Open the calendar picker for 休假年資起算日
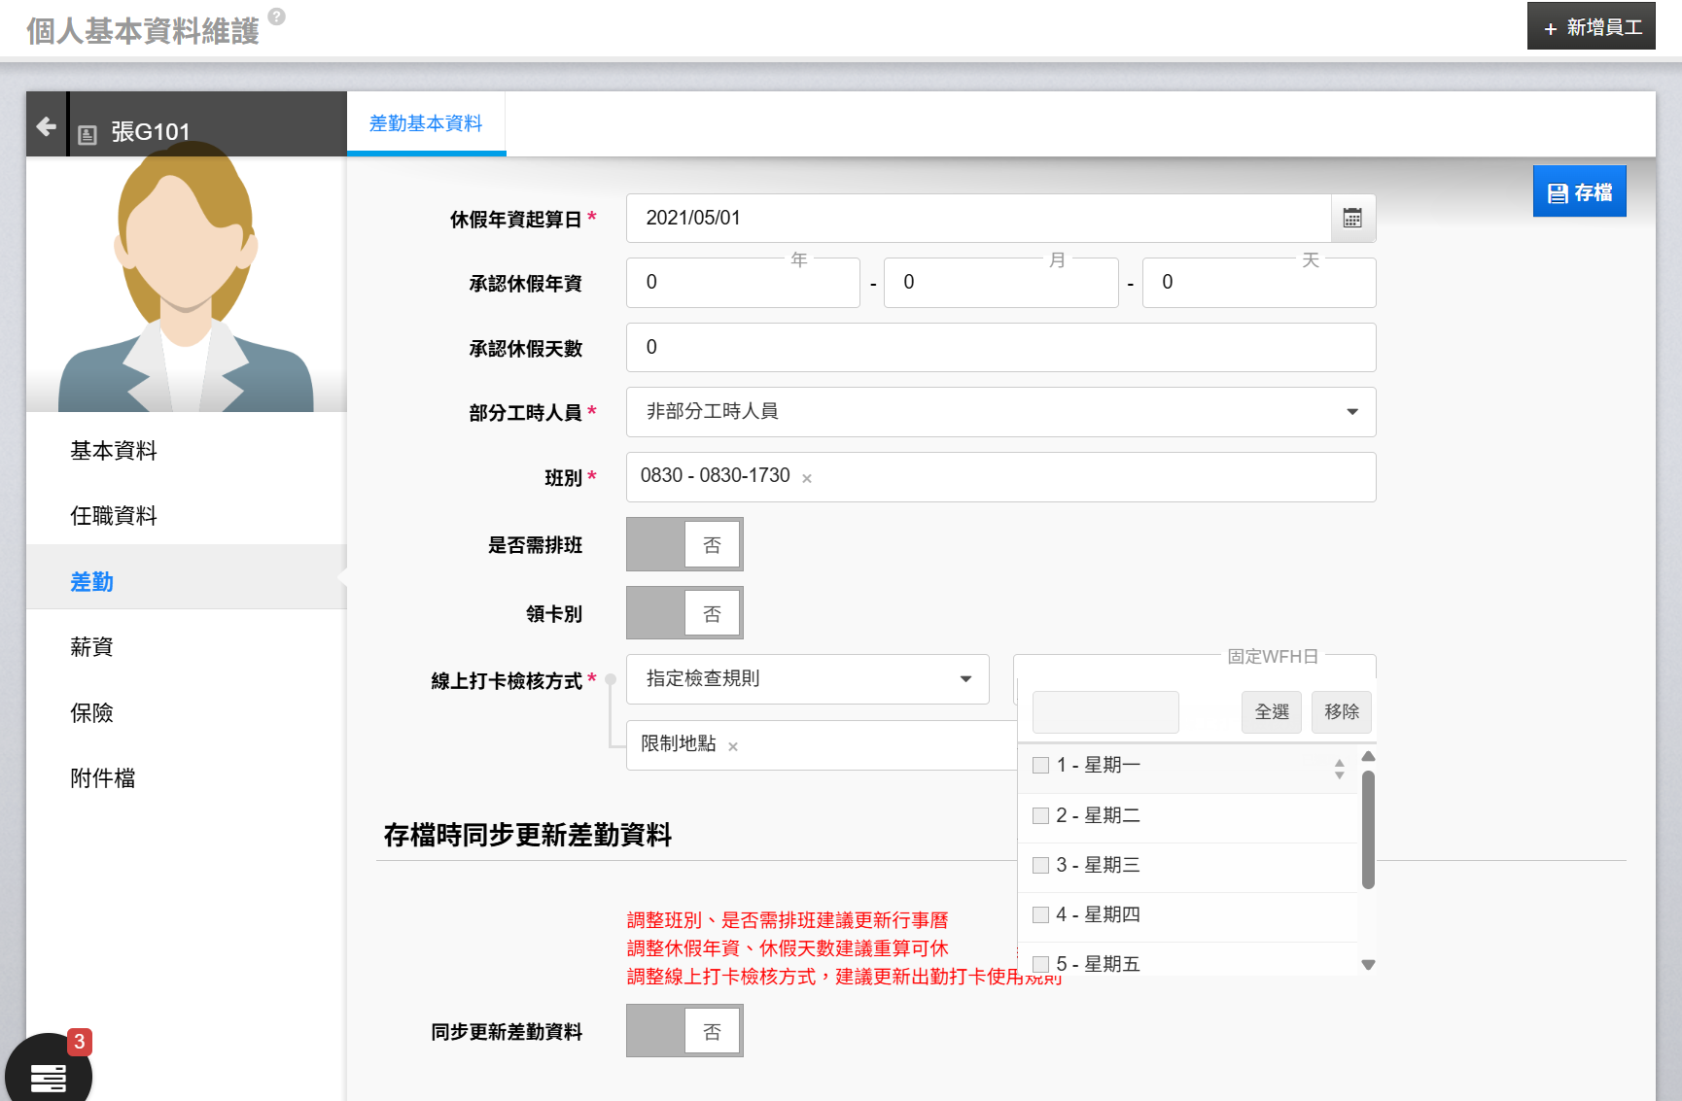 coord(1351,219)
